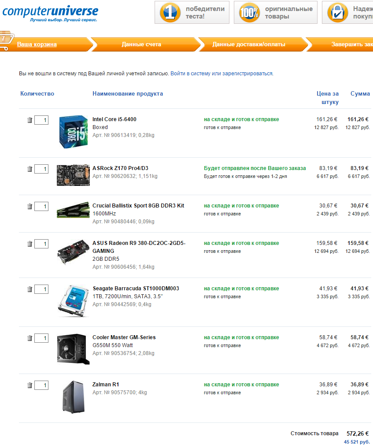Click total 45 521 руб. amount

point(357,442)
